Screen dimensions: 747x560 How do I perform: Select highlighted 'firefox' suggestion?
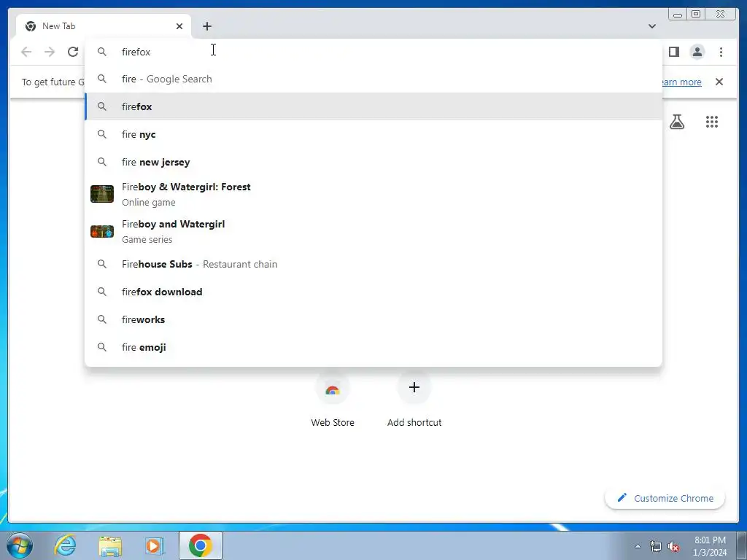pos(373,106)
